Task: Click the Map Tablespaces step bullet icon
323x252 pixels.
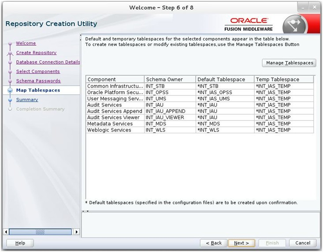Action: tap(10, 90)
